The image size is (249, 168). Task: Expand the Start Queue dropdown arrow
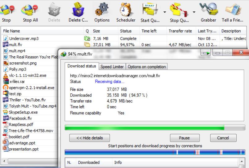[x=165, y=12]
